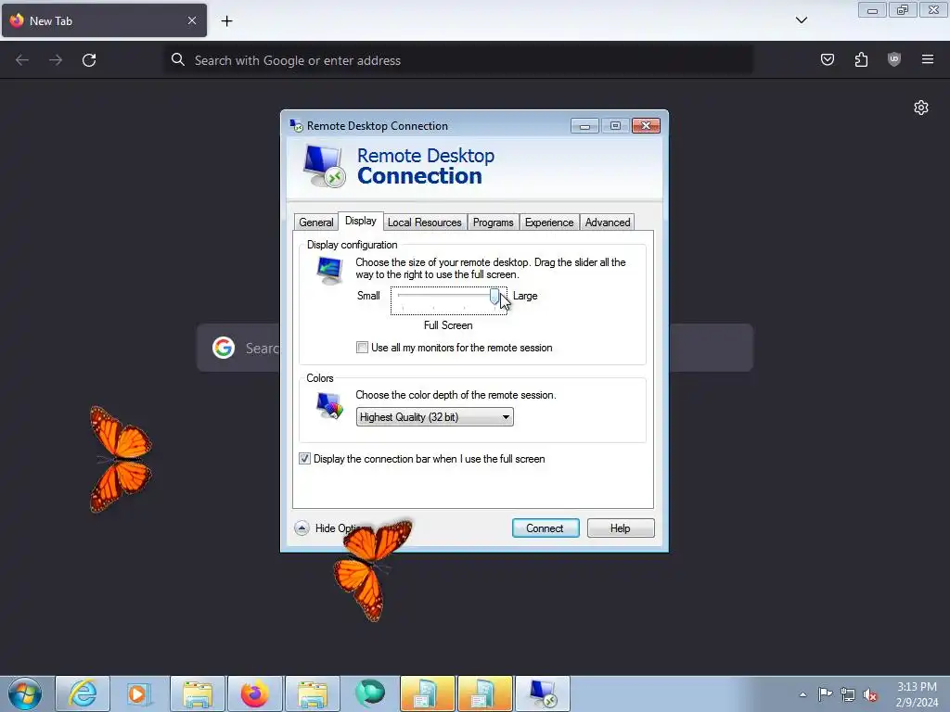Click the muted volume tray icon
Screen dimensions: 950x712
click(870, 694)
